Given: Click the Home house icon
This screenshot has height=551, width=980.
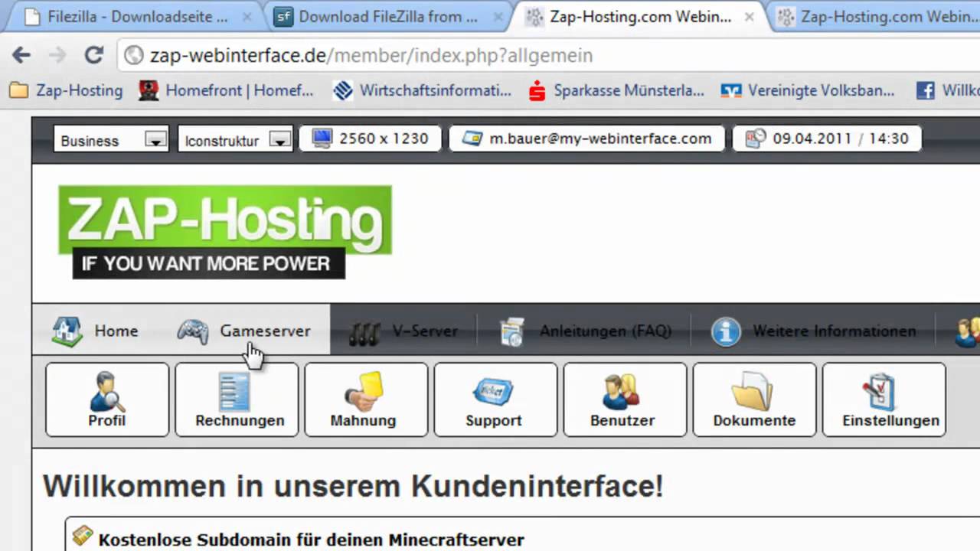Looking at the screenshot, I should (x=67, y=331).
